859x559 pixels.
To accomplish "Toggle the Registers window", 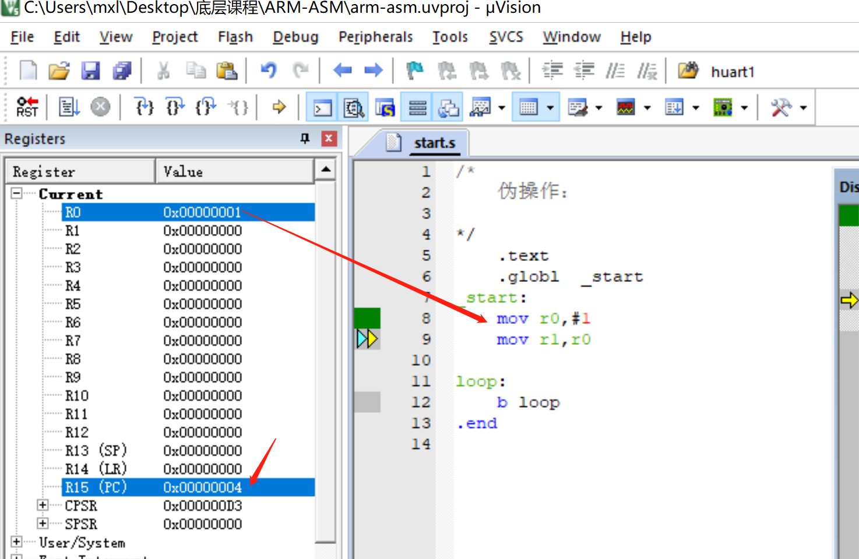I will click(417, 107).
